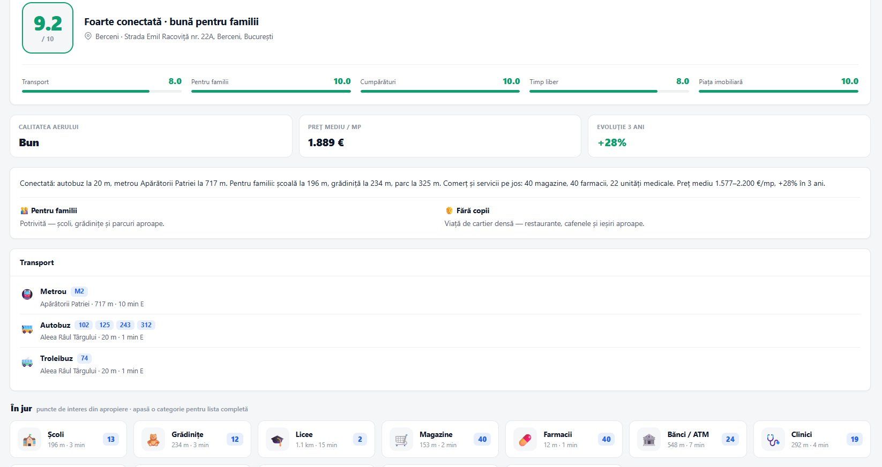Click the Autobuz bus icon
Viewport: 882px width, 467px height.
coord(27,329)
